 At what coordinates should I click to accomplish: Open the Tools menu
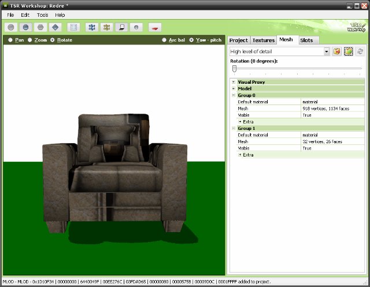[x=42, y=15]
